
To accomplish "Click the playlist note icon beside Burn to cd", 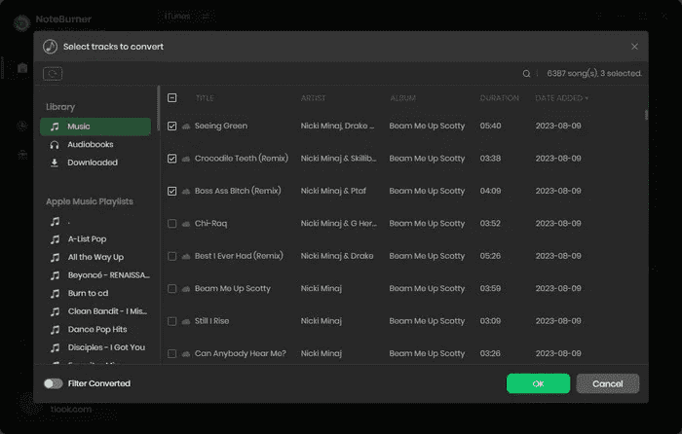I will pos(55,294).
